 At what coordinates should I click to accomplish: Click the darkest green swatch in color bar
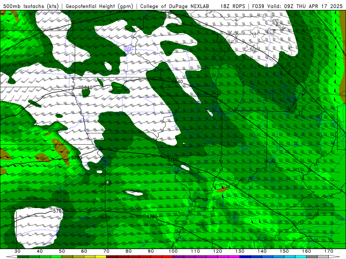(x=23, y=257)
